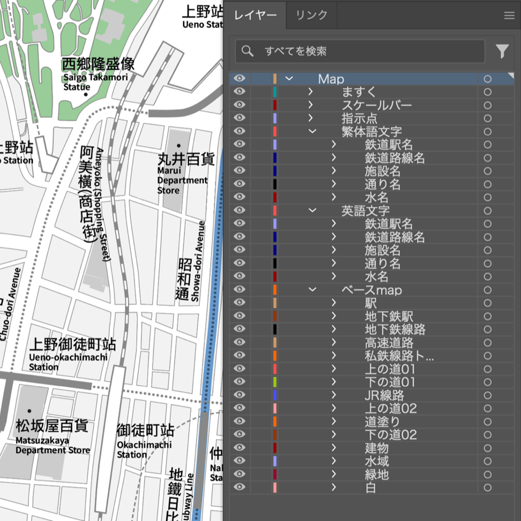The image size is (521, 521).
Task: Click the target circle for ますく layer
Action: pyautogui.click(x=488, y=92)
